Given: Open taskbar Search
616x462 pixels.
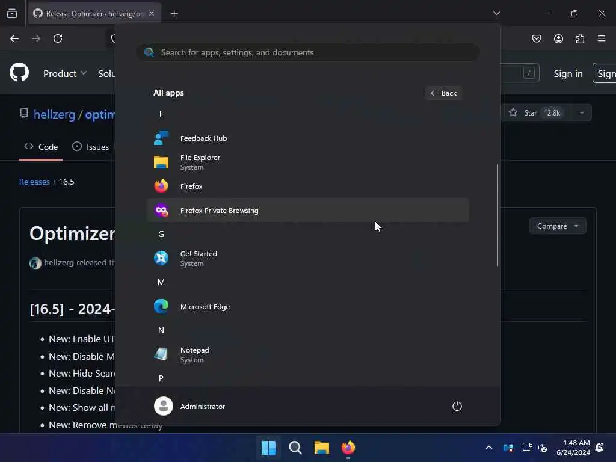Looking at the screenshot, I should pos(295,448).
